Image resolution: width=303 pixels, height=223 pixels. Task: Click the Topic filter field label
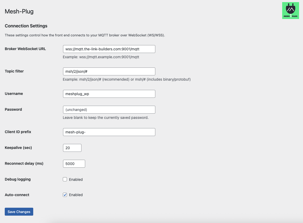[14, 71]
